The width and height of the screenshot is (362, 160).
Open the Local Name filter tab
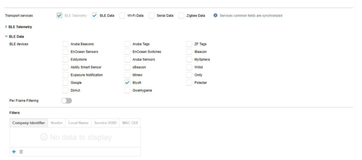coord(78,123)
